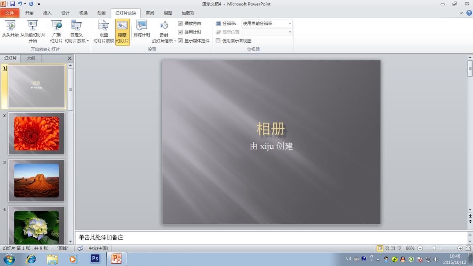This screenshot has height=266, width=473.
Task: Click Record Slide Show (录制幻灯片演示) icon
Action: 164,26
